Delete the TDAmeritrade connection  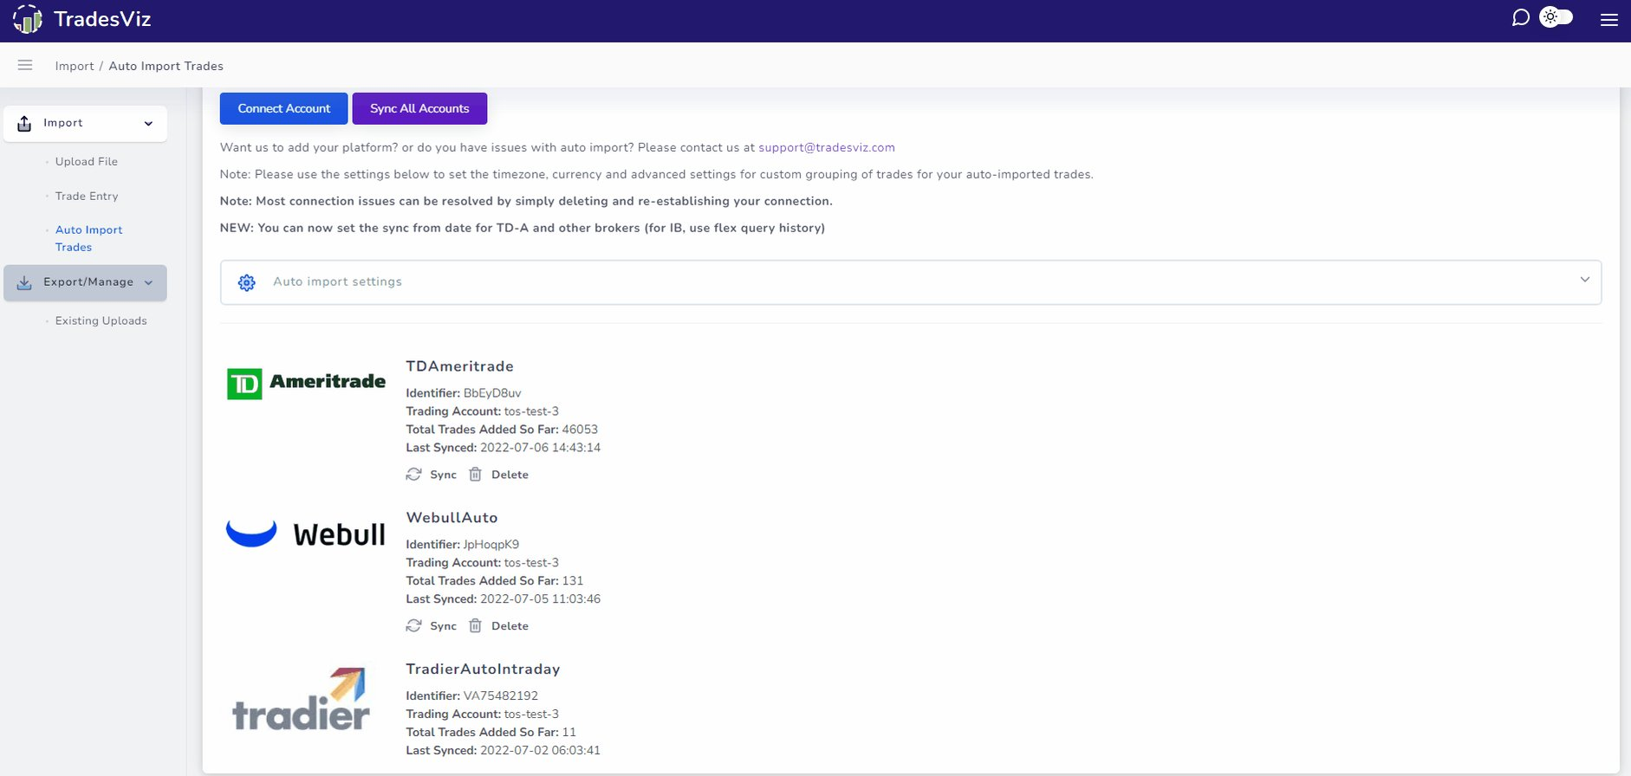(x=510, y=475)
